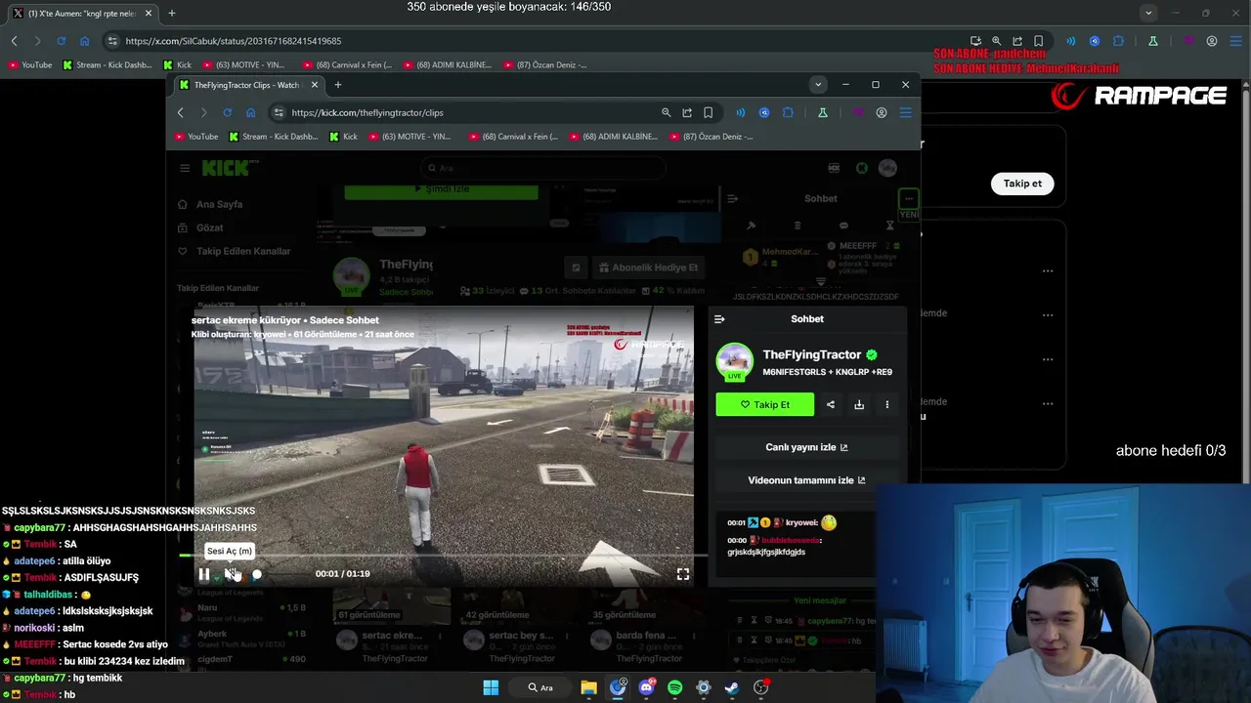The width and height of the screenshot is (1251, 703).
Task: Select TheFlyingTractor Clips tab
Action: click(247, 85)
